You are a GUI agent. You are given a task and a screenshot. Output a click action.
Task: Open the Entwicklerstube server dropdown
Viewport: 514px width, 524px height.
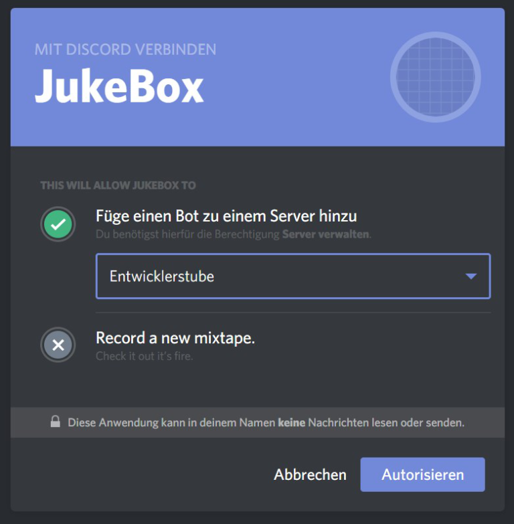tap(293, 276)
